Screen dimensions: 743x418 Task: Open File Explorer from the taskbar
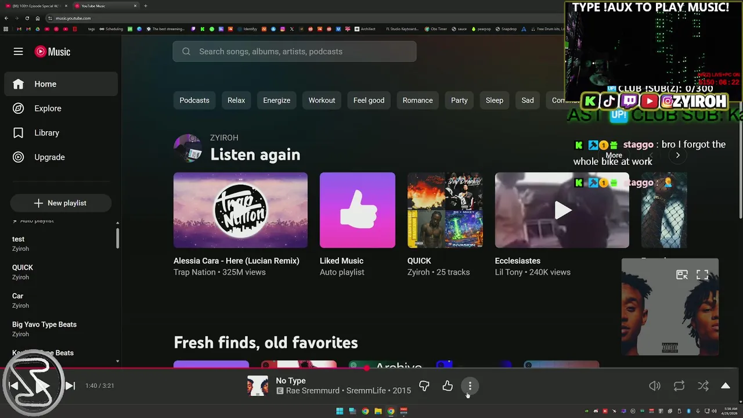[378, 411]
